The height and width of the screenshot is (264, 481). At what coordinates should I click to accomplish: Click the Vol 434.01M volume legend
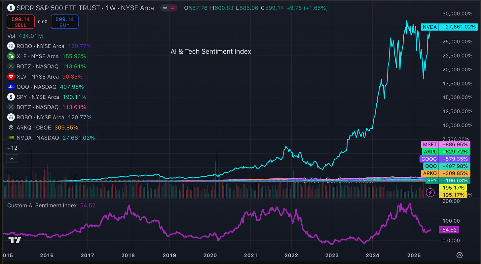coord(25,36)
